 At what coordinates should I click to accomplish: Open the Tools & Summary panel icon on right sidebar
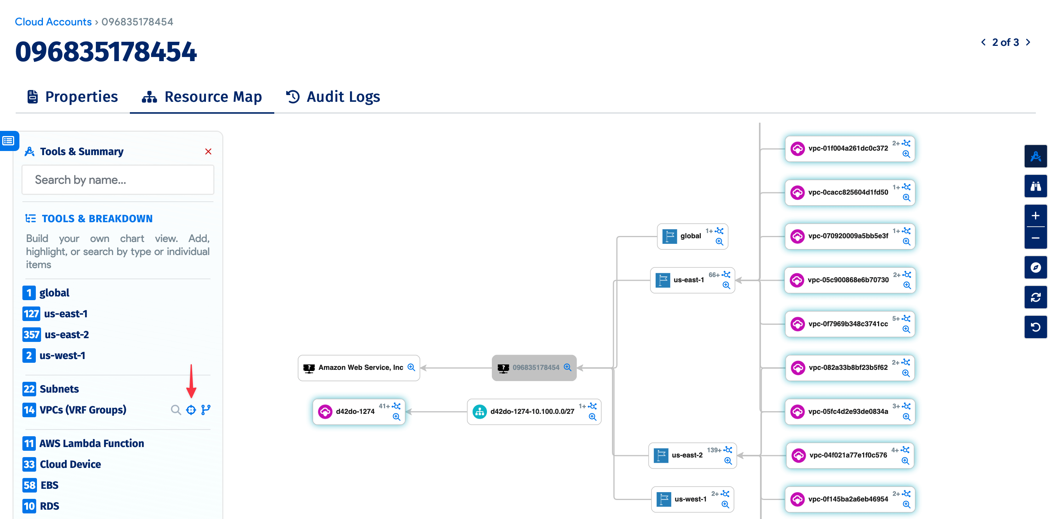[x=1036, y=156]
